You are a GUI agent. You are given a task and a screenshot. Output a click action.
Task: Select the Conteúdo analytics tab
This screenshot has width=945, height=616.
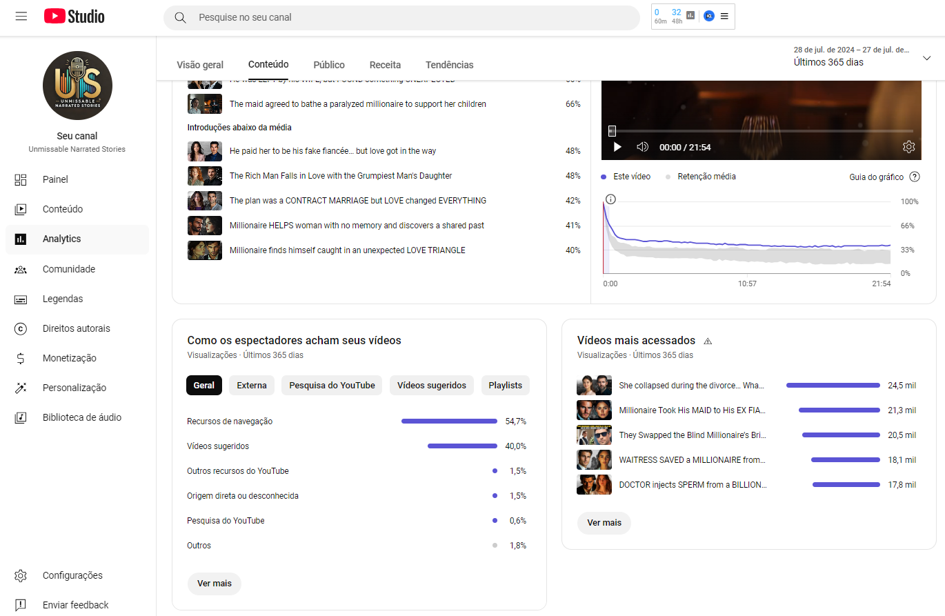(268, 64)
